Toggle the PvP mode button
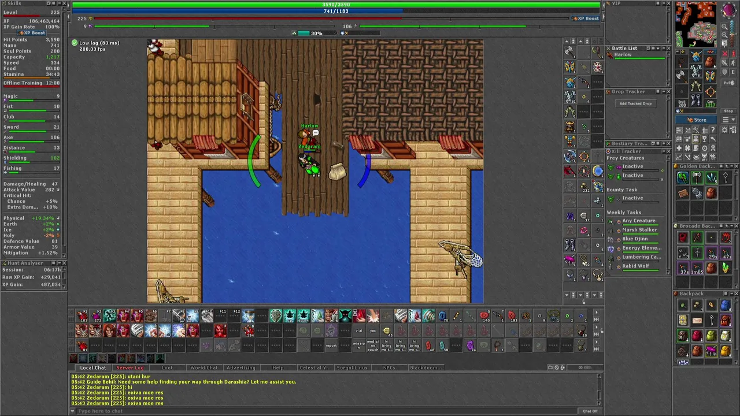This screenshot has width=740, height=416. tap(728, 83)
